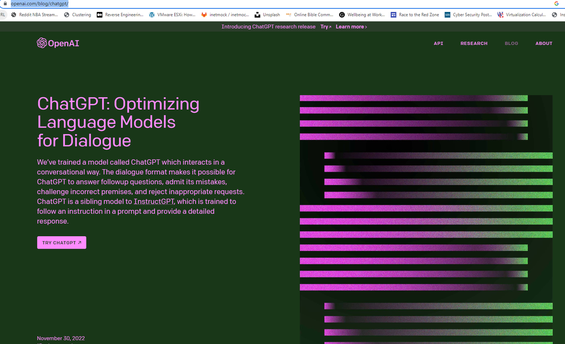Open the Cyber Security Post bookmark
This screenshot has width=565, height=344.
pyautogui.click(x=468, y=15)
